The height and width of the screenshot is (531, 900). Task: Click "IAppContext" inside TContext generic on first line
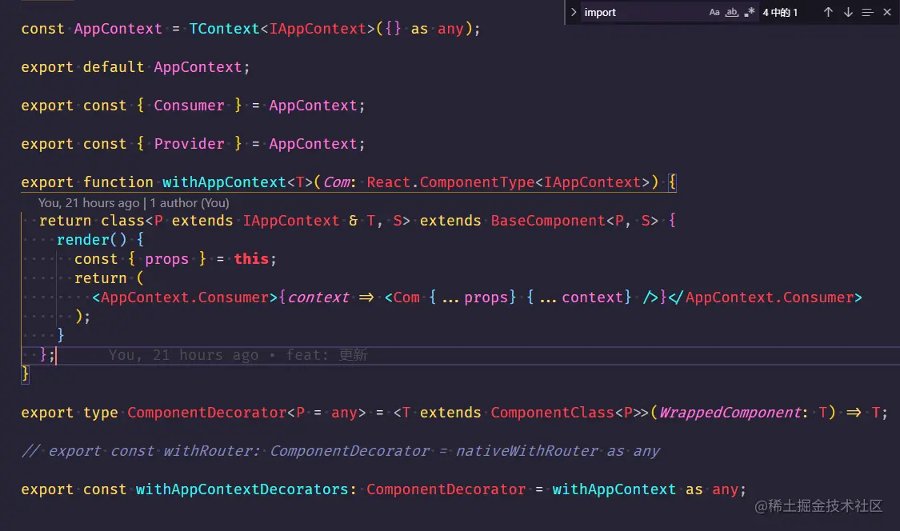pos(318,29)
